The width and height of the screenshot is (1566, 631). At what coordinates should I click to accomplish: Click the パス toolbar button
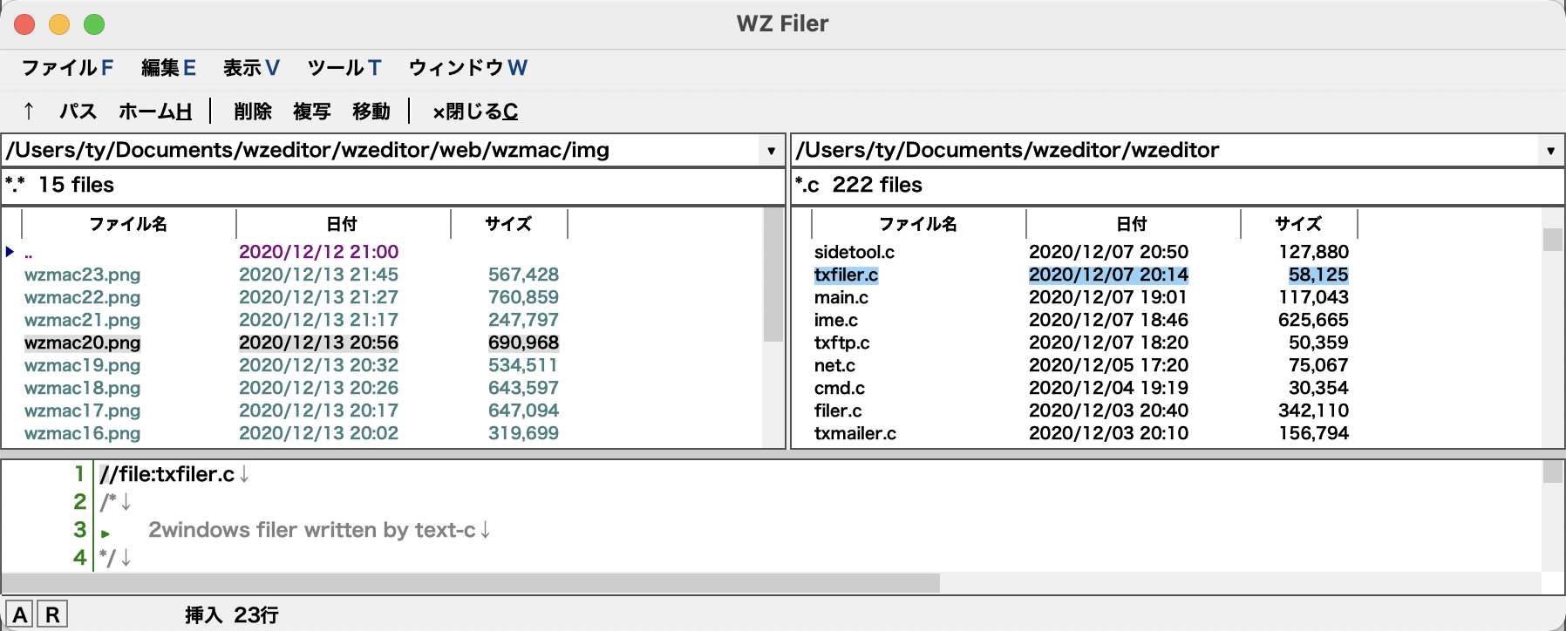tap(78, 112)
